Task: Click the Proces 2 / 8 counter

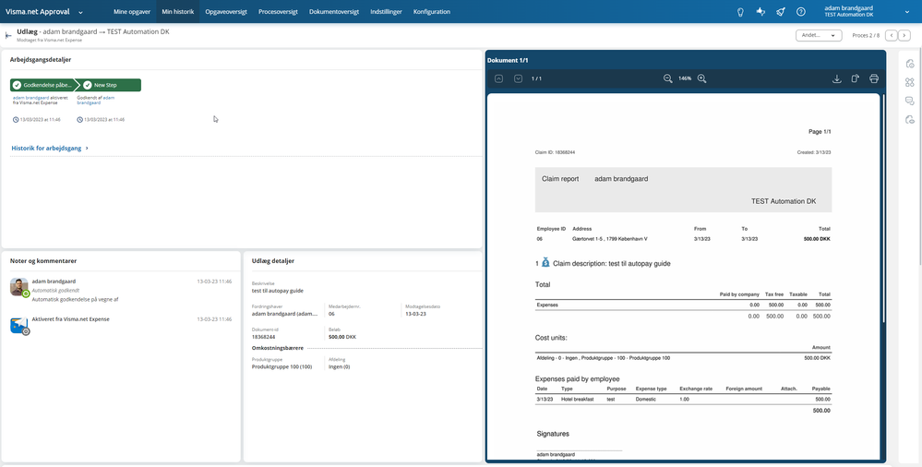Action: pyautogui.click(x=866, y=35)
